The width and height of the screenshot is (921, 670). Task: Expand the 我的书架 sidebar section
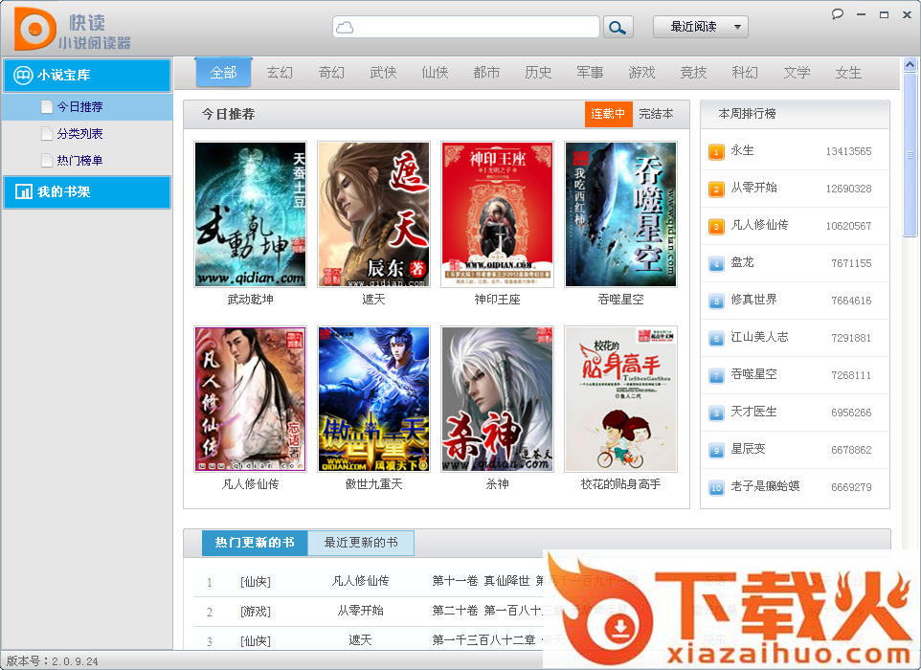87,191
